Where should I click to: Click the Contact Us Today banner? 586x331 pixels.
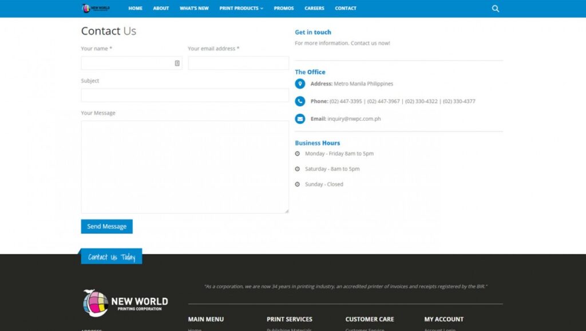(112, 257)
